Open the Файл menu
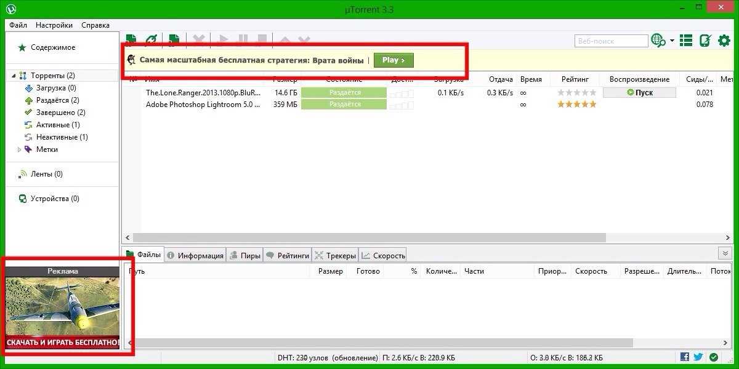 coord(18,25)
